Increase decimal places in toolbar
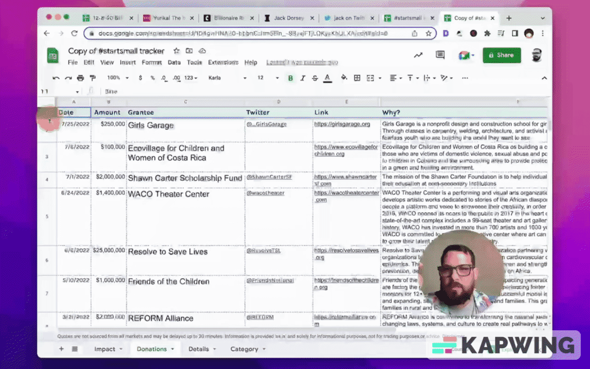The height and width of the screenshot is (369, 590). [177, 78]
